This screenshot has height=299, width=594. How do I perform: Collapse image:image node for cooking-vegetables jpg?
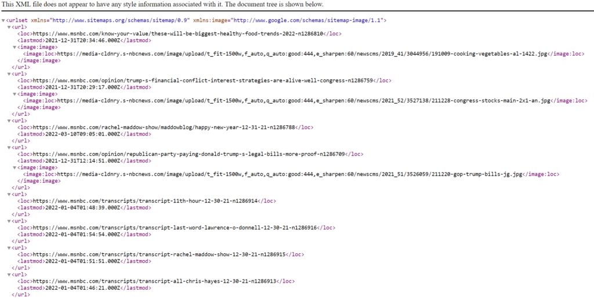tap(15, 48)
